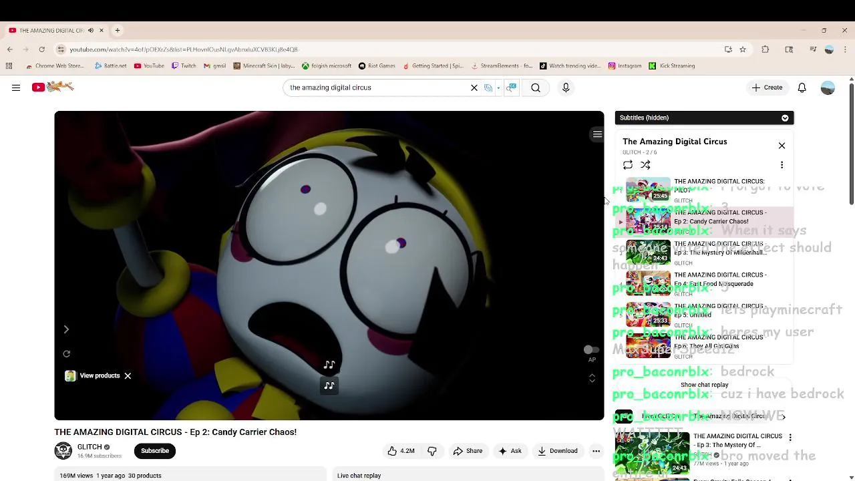
Task: Open the Instagram bookmark
Action: (625, 65)
